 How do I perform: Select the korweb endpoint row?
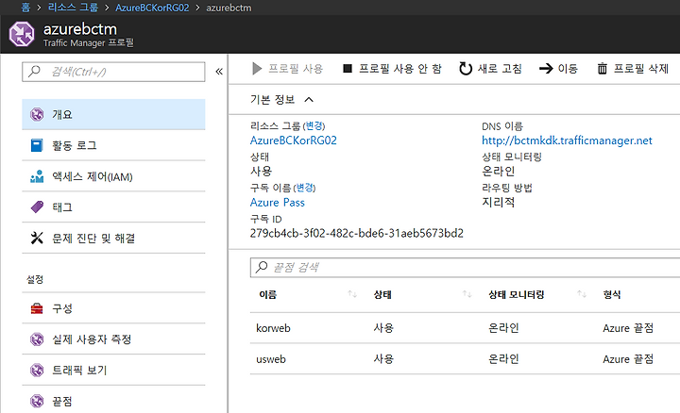point(465,328)
